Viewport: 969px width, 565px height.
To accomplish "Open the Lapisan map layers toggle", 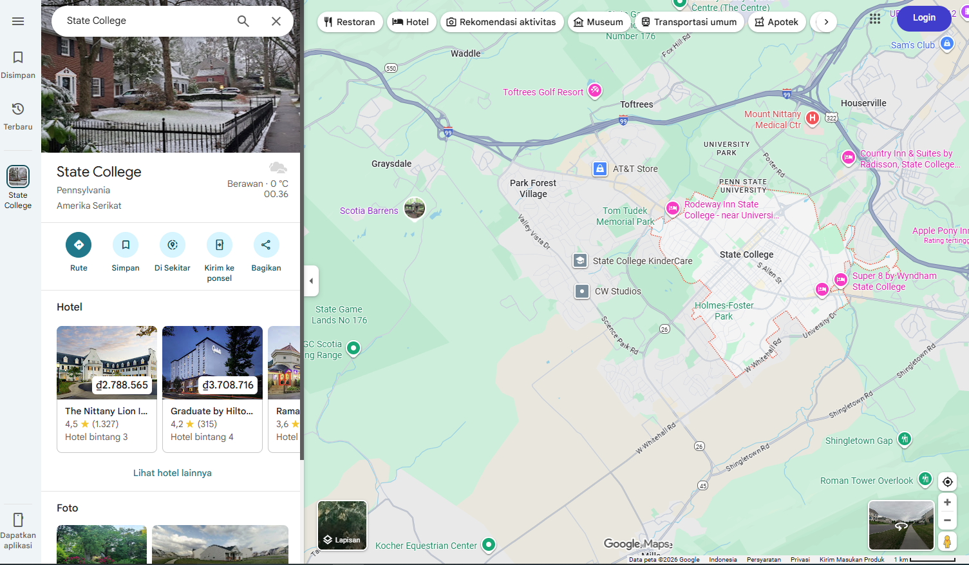I will (x=342, y=525).
